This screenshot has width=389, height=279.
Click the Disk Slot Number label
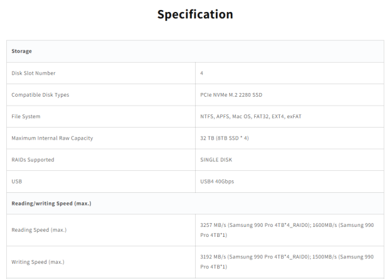tap(33, 73)
